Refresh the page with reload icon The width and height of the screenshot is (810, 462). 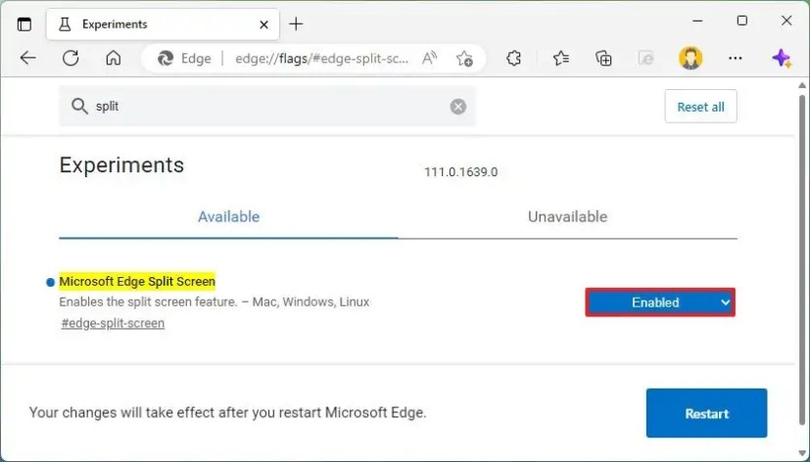[x=71, y=59]
